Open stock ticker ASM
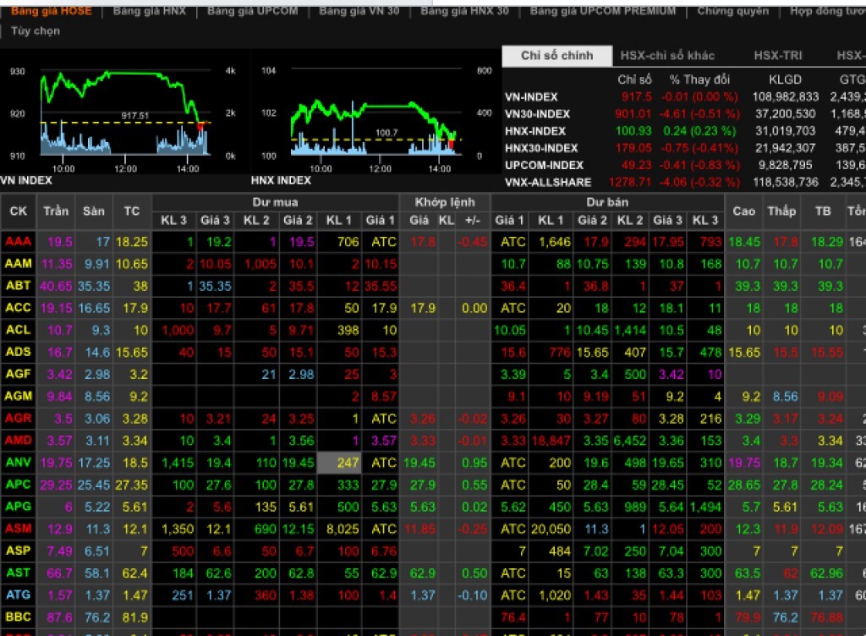This screenshot has width=866, height=636. pyautogui.click(x=19, y=529)
